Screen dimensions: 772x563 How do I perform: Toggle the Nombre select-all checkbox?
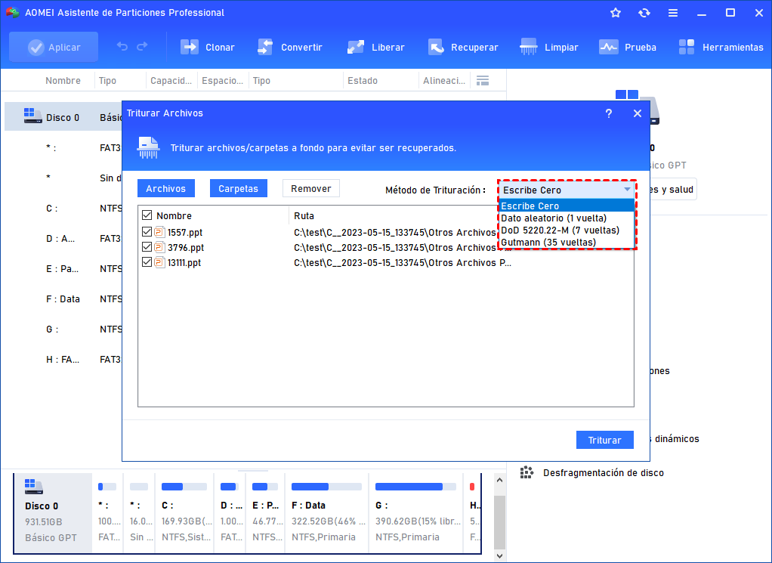click(x=147, y=215)
